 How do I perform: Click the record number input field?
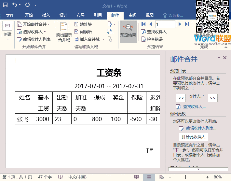(x=165, y=24)
